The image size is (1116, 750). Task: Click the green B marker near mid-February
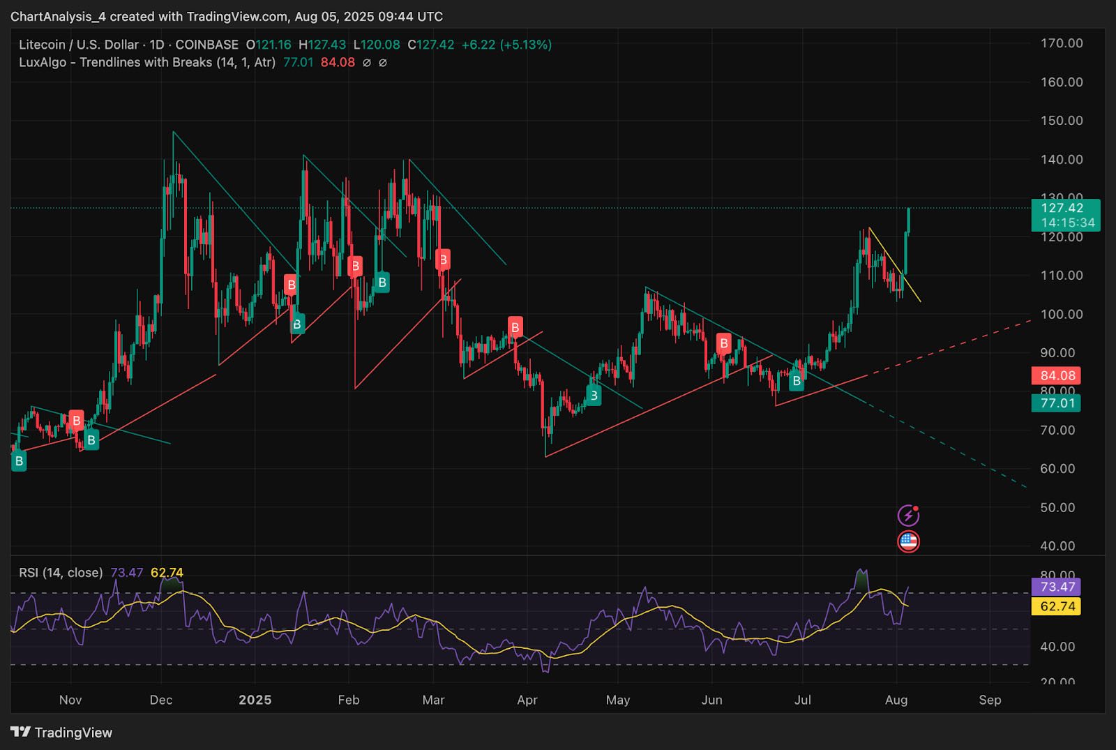point(382,283)
